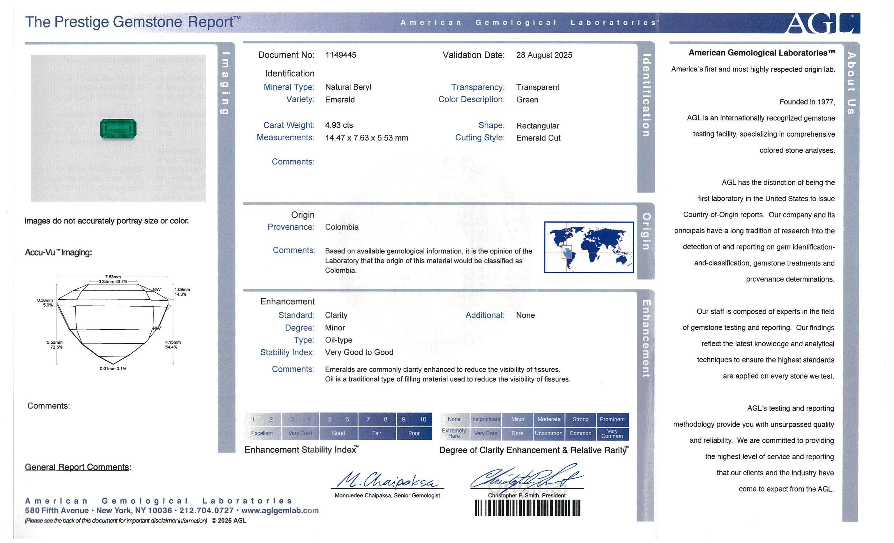Click the 'Prominent' clarity enhancement cell

tap(612, 419)
